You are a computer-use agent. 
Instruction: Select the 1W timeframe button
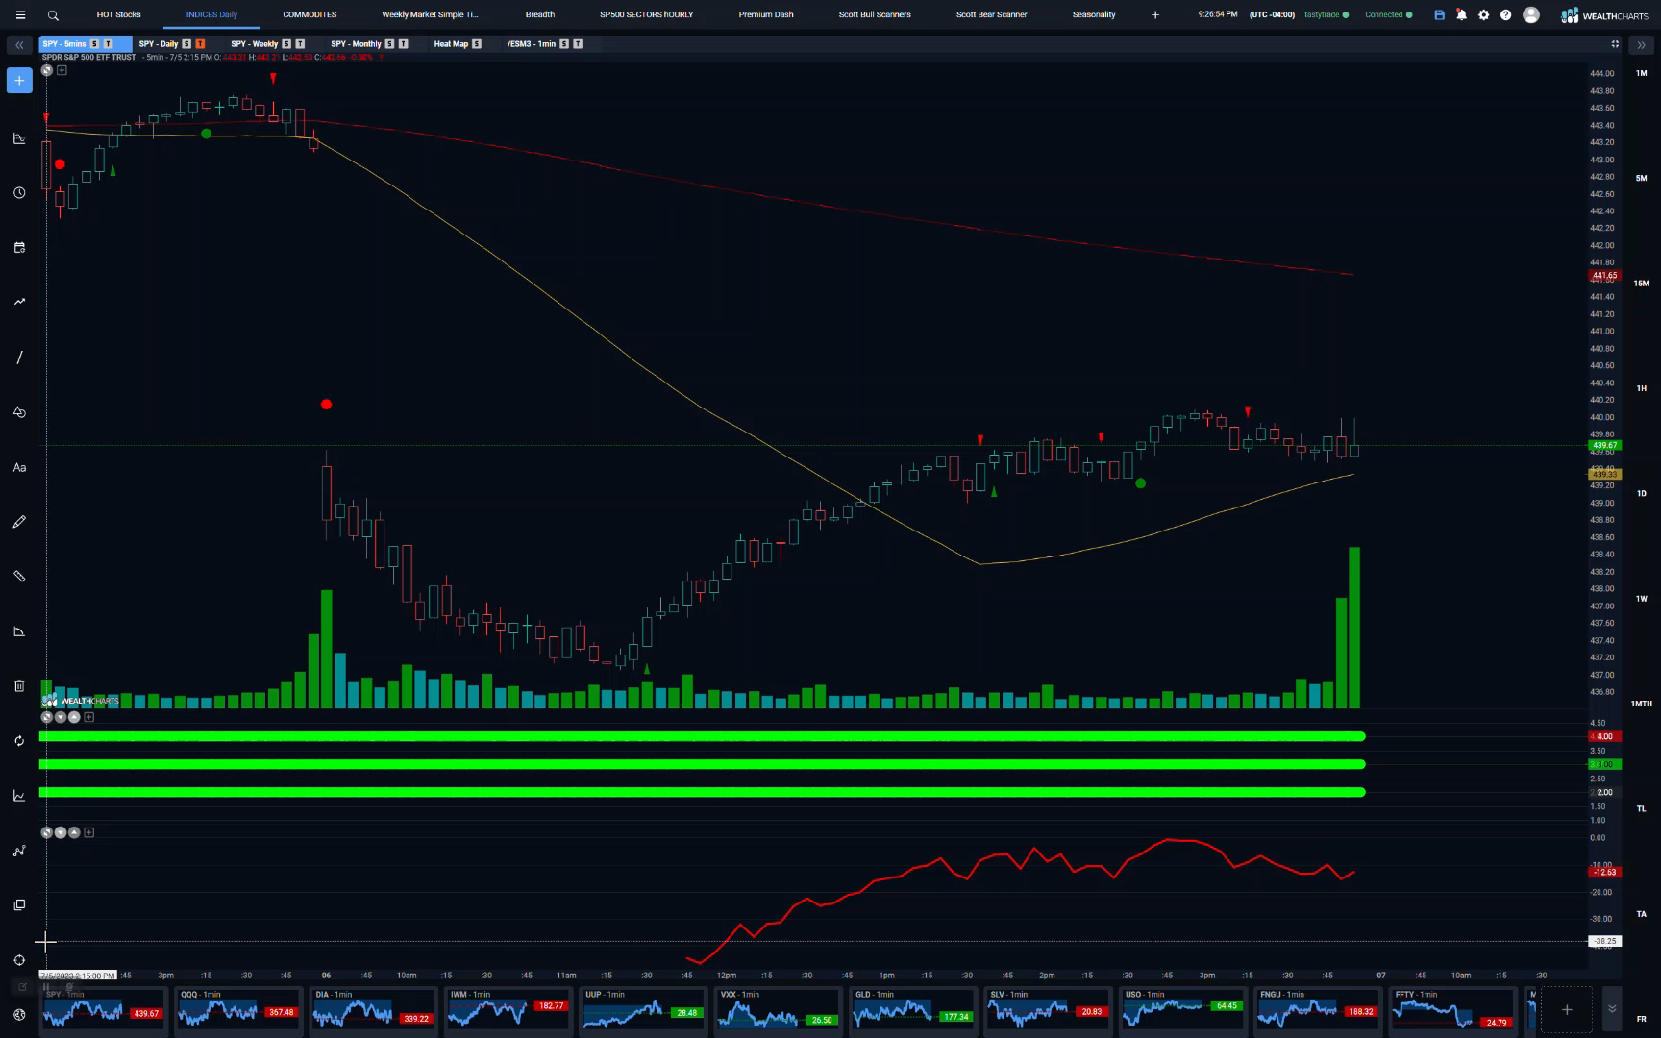(1641, 599)
